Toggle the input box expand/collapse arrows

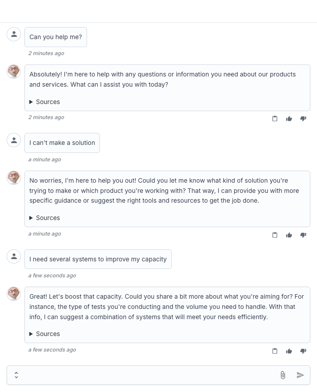pos(16,375)
